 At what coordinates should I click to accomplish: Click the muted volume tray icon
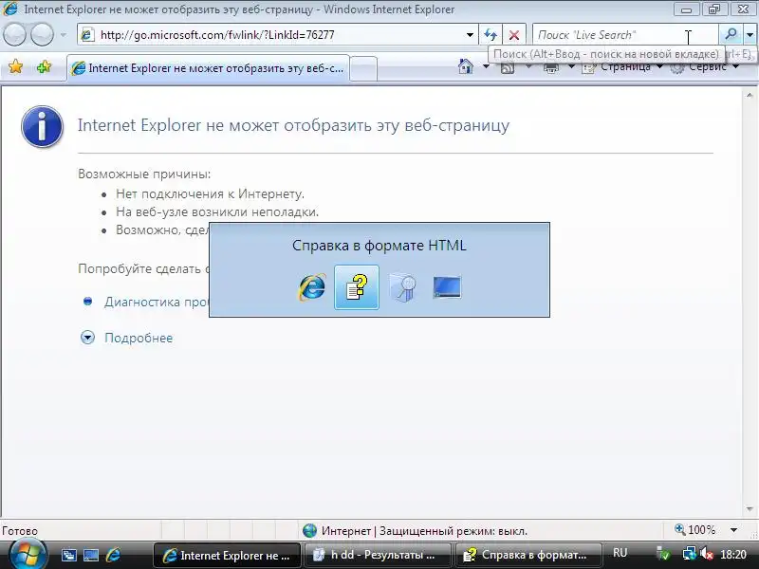706,554
